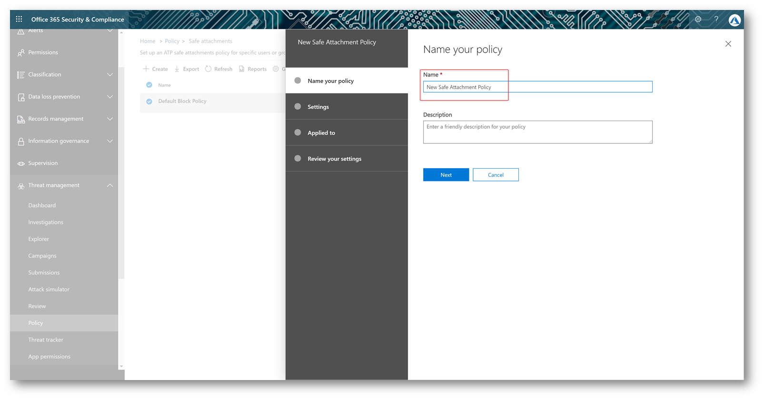764x400 pixels.
Task: Click into the Description text area
Action: 537,132
